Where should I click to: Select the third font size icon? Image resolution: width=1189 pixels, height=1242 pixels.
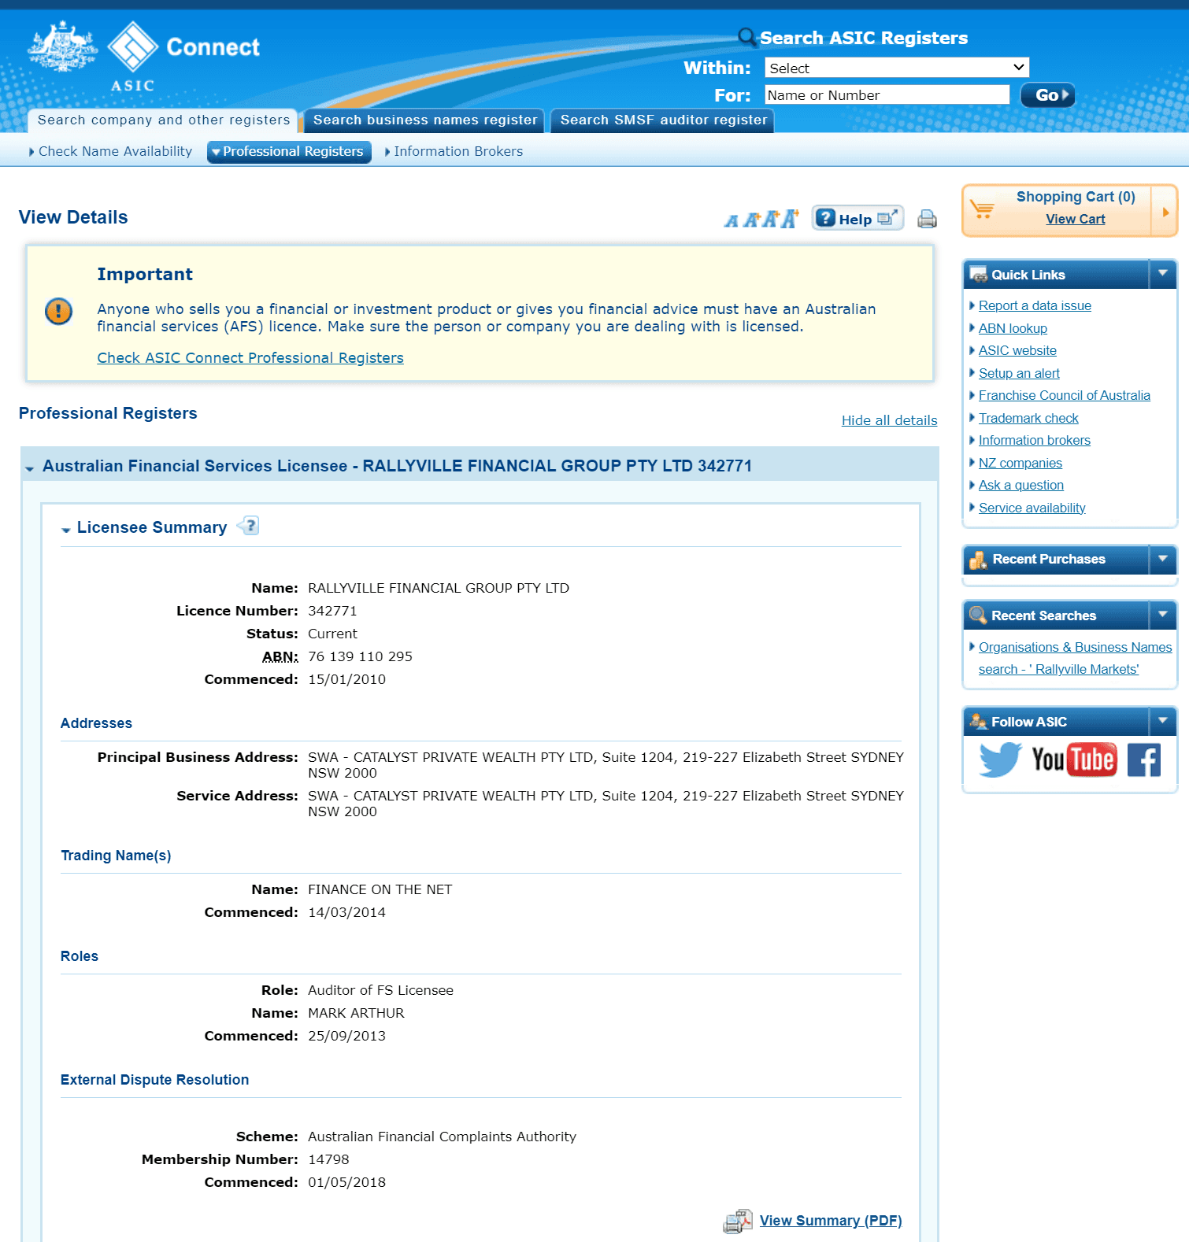pos(770,219)
